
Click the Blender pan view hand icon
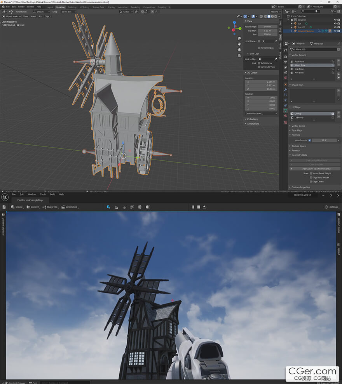[239, 44]
